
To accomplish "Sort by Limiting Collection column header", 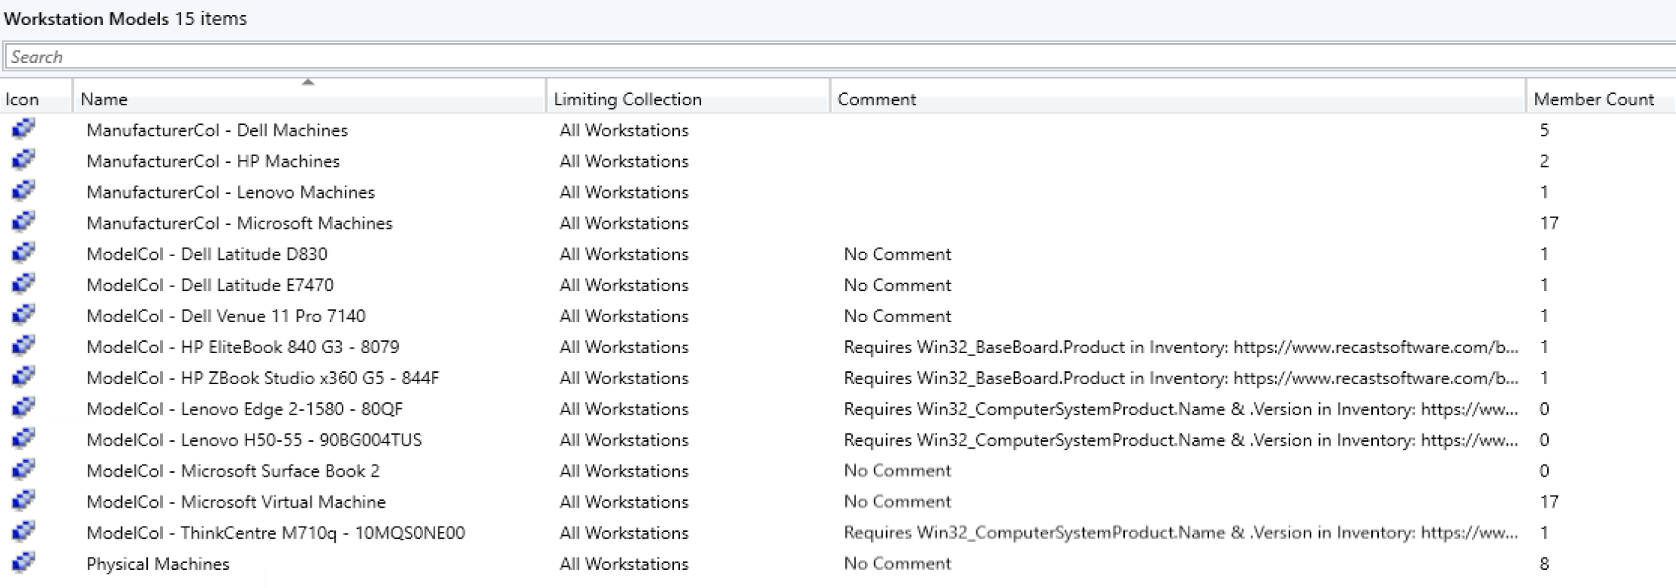I will tap(627, 99).
